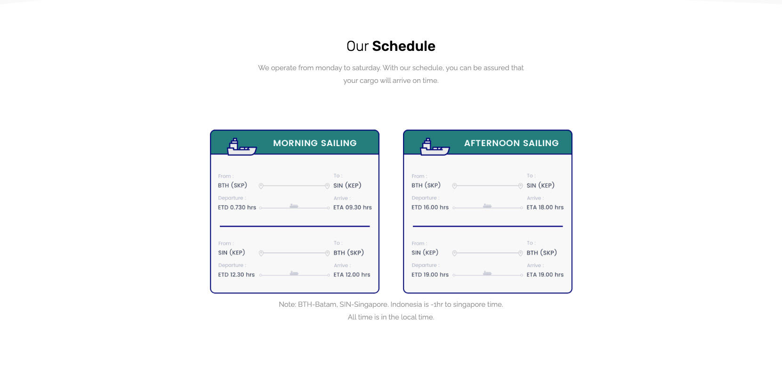Click the ETA 09.30 hrs arrival time
Screen dimensions: 782x369
pyautogui.click(x=352, y=207)
